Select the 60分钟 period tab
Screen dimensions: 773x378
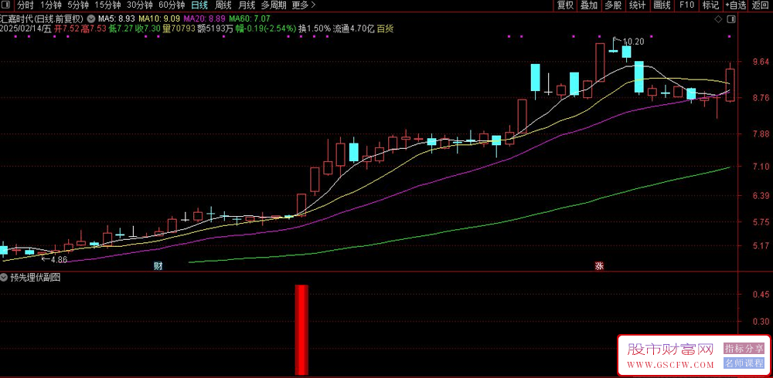pos(172,5)
